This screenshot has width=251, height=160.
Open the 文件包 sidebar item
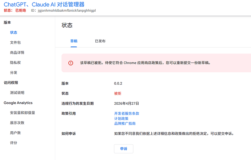[15, 43]
